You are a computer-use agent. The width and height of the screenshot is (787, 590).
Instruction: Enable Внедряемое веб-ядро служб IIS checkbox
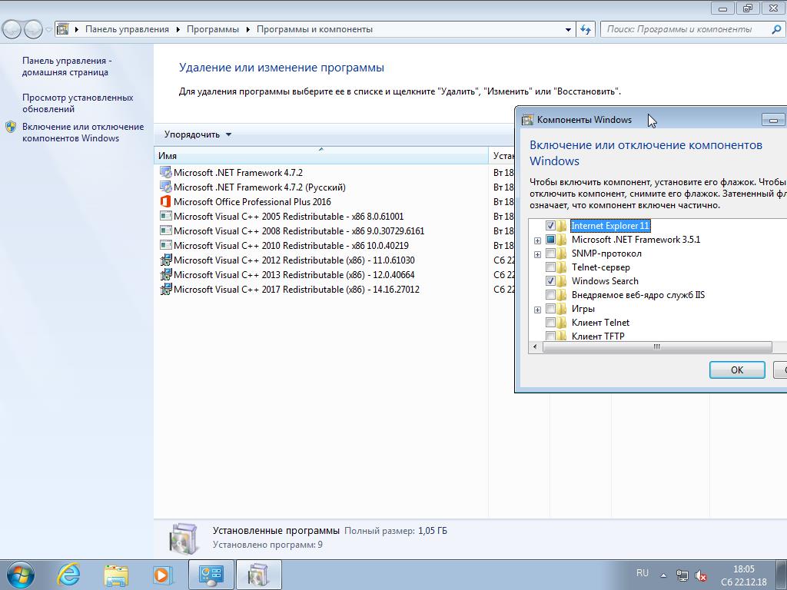pyautogui.click(x=550, y=294)
